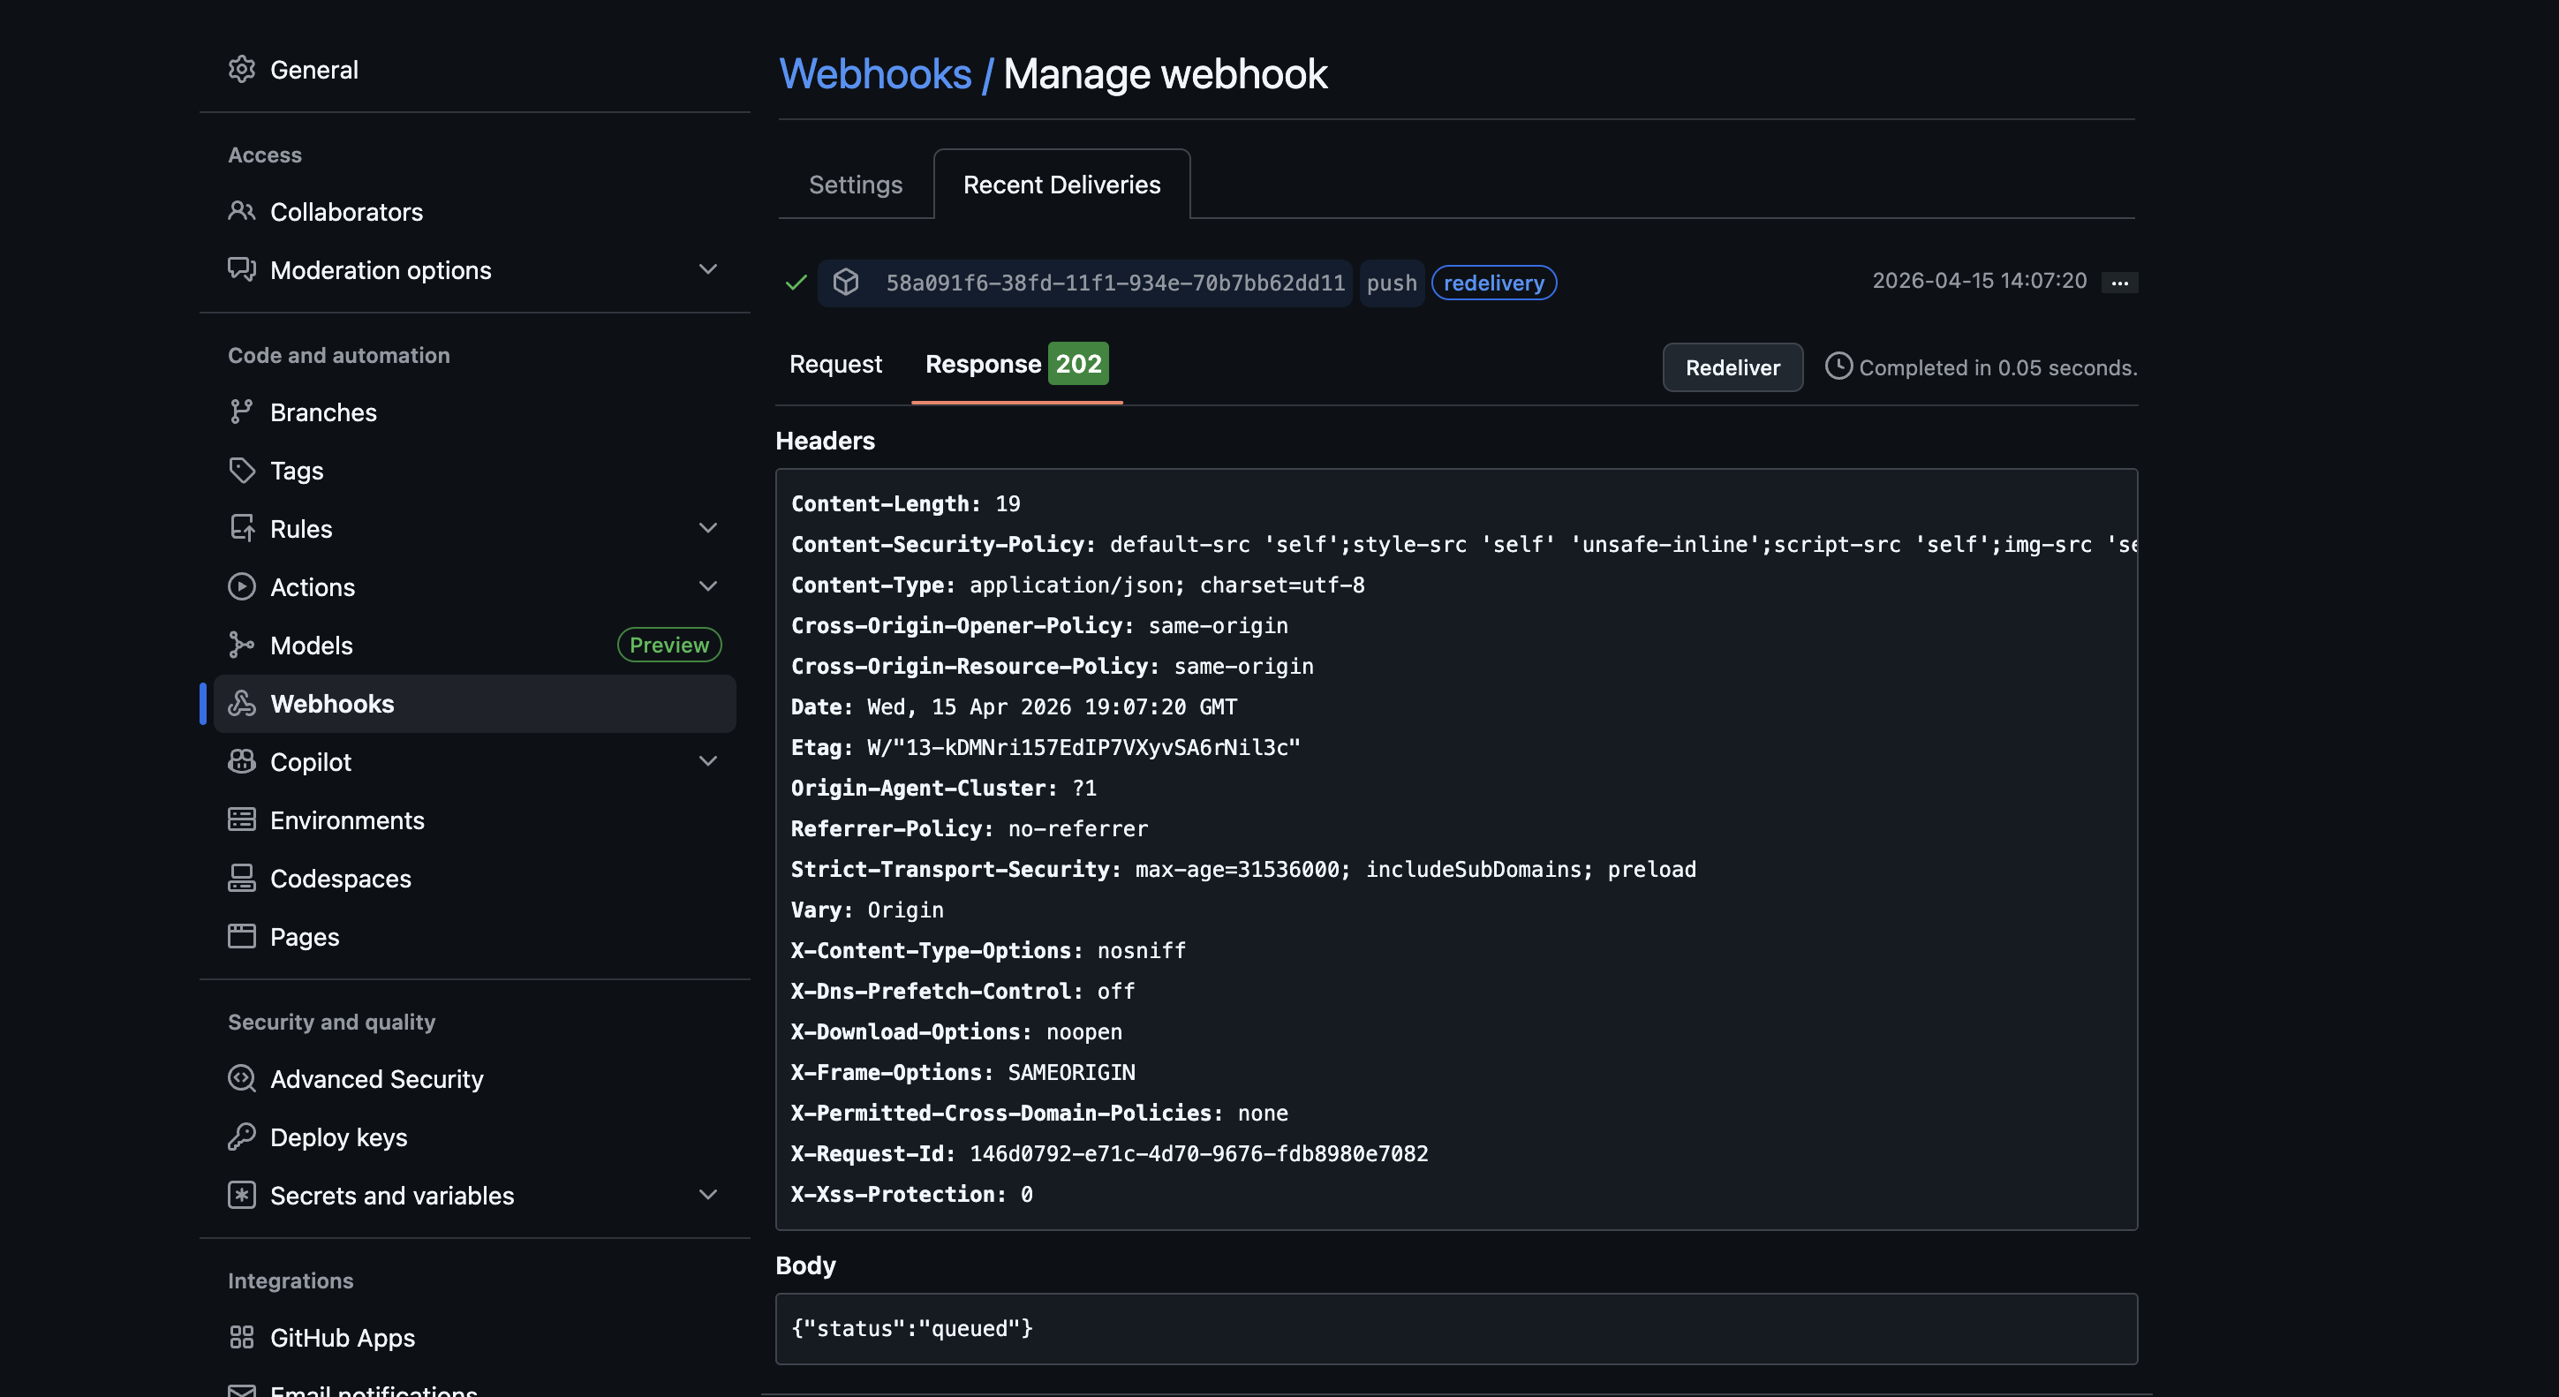The height and width of the screenshot is (1397, 2559).
Task: Click the green checkmark on the delivery
Action: click(x=795, y=283)
